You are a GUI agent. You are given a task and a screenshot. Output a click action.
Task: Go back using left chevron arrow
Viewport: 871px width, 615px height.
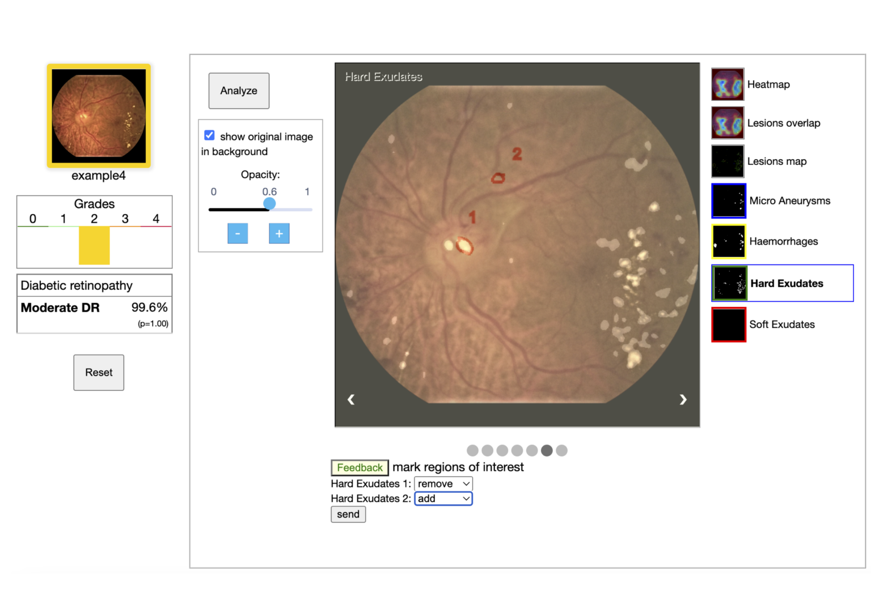tap(350, 399)
